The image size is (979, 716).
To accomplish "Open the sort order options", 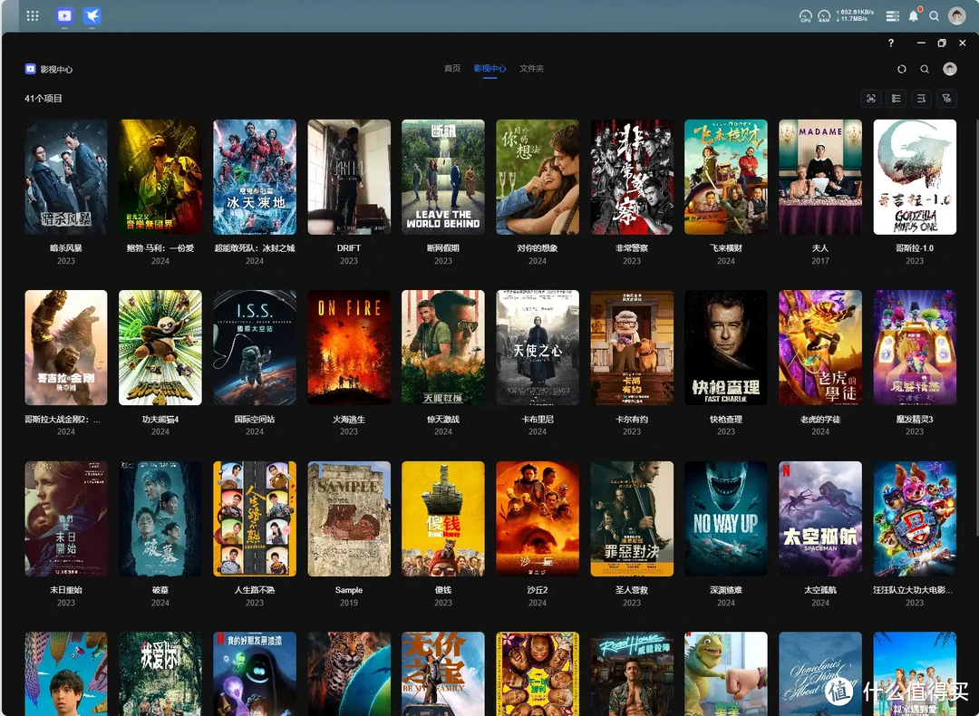I will point(921,98).
